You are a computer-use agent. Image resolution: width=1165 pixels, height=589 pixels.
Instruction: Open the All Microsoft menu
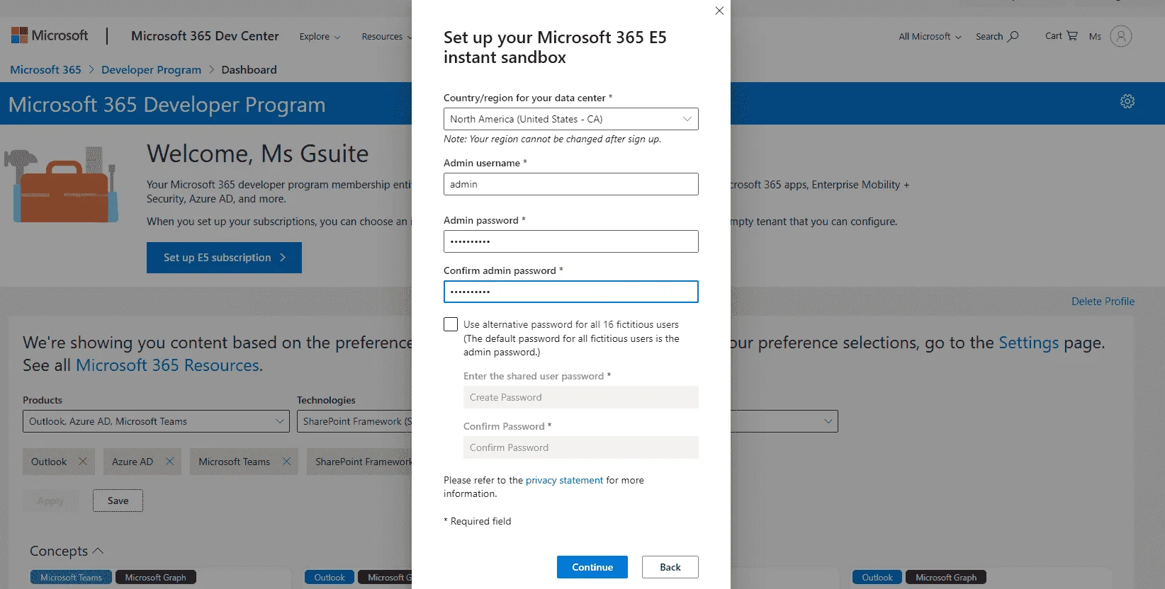(930, 36)
